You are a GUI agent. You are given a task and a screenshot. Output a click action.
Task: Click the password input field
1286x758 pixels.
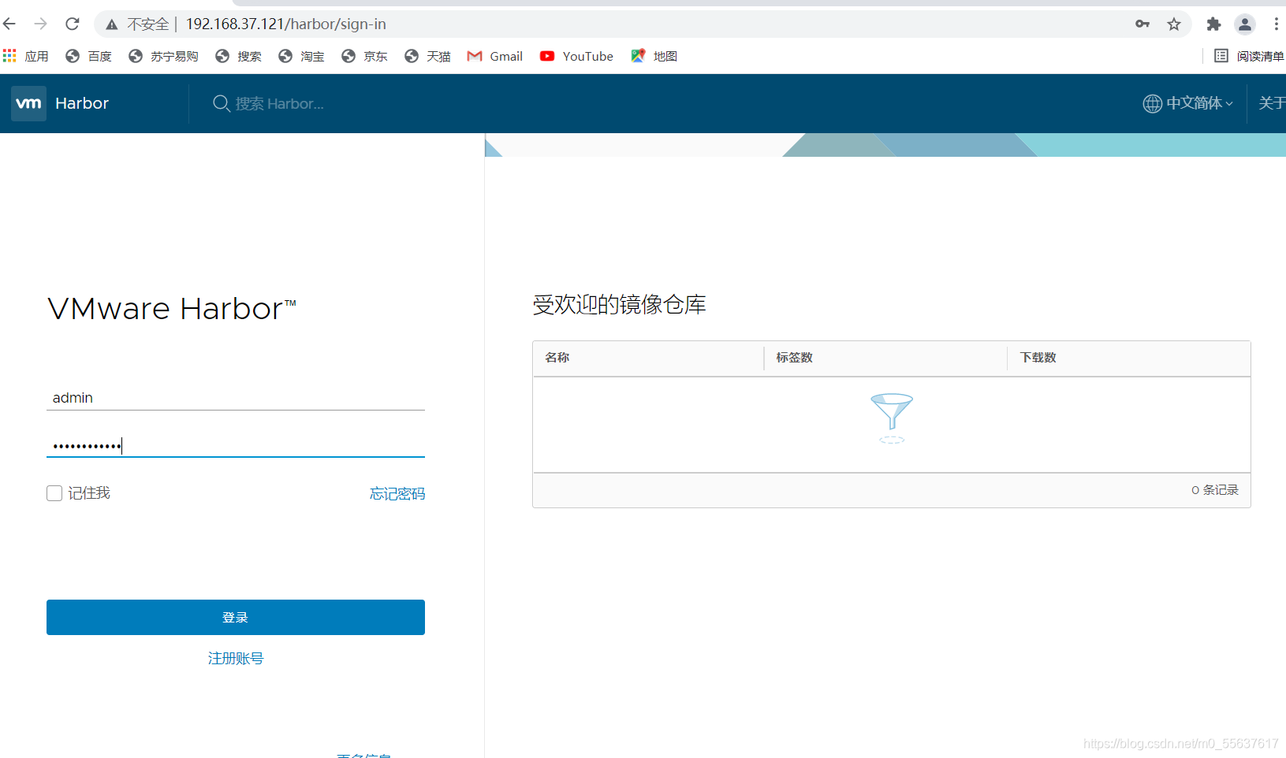point(236,445)
